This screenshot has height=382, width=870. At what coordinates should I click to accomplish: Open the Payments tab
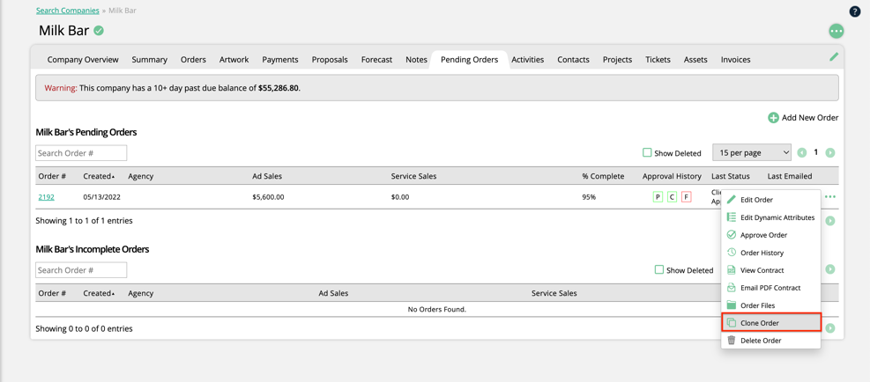click(280, 59)
